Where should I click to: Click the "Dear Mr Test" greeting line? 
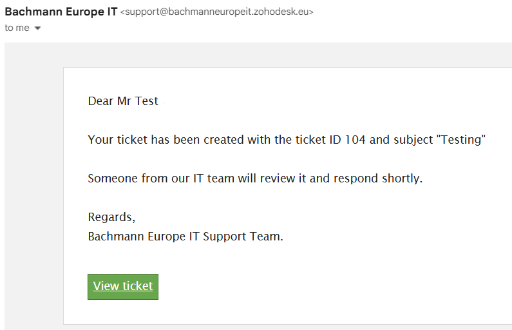pyautogui.click(x=123, y=101)
